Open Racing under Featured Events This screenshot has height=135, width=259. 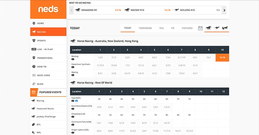coord(48,101)
